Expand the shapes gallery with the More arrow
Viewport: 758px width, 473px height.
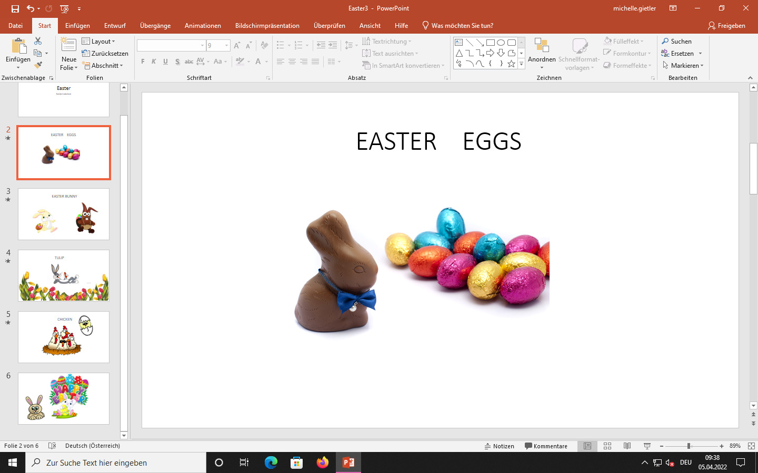coord(522,64)
